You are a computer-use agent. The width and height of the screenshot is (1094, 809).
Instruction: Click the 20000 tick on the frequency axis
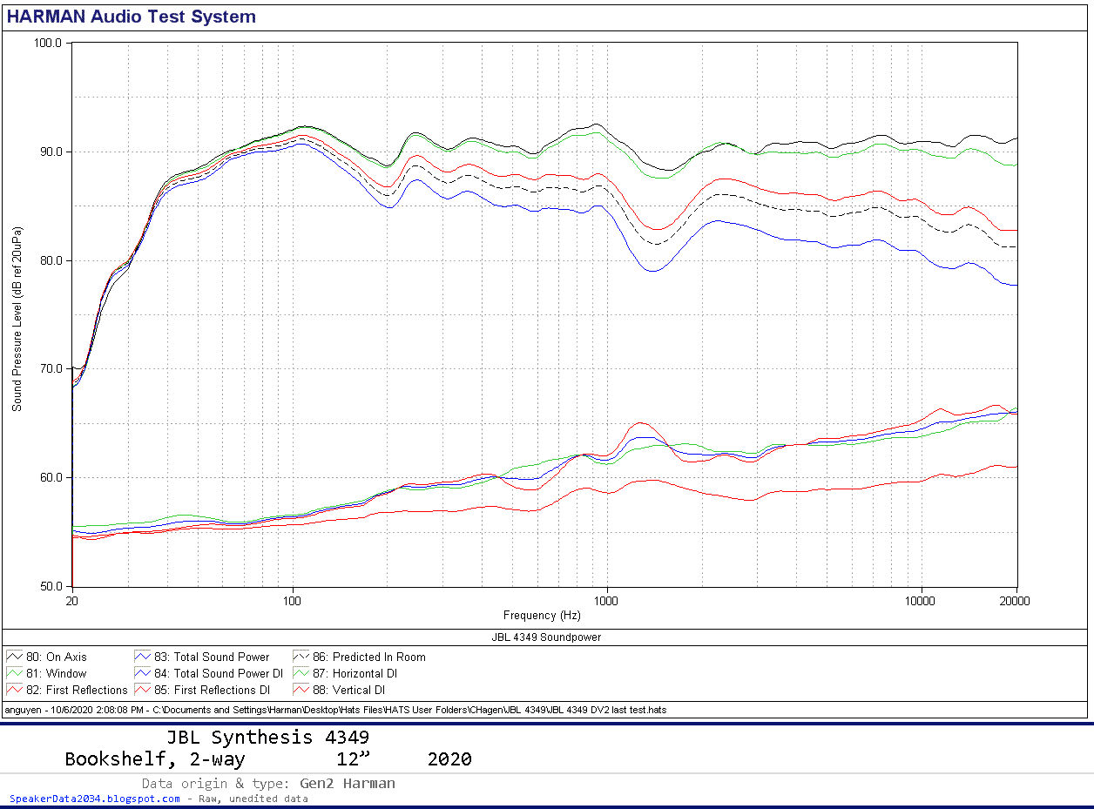click(1015, 601)
